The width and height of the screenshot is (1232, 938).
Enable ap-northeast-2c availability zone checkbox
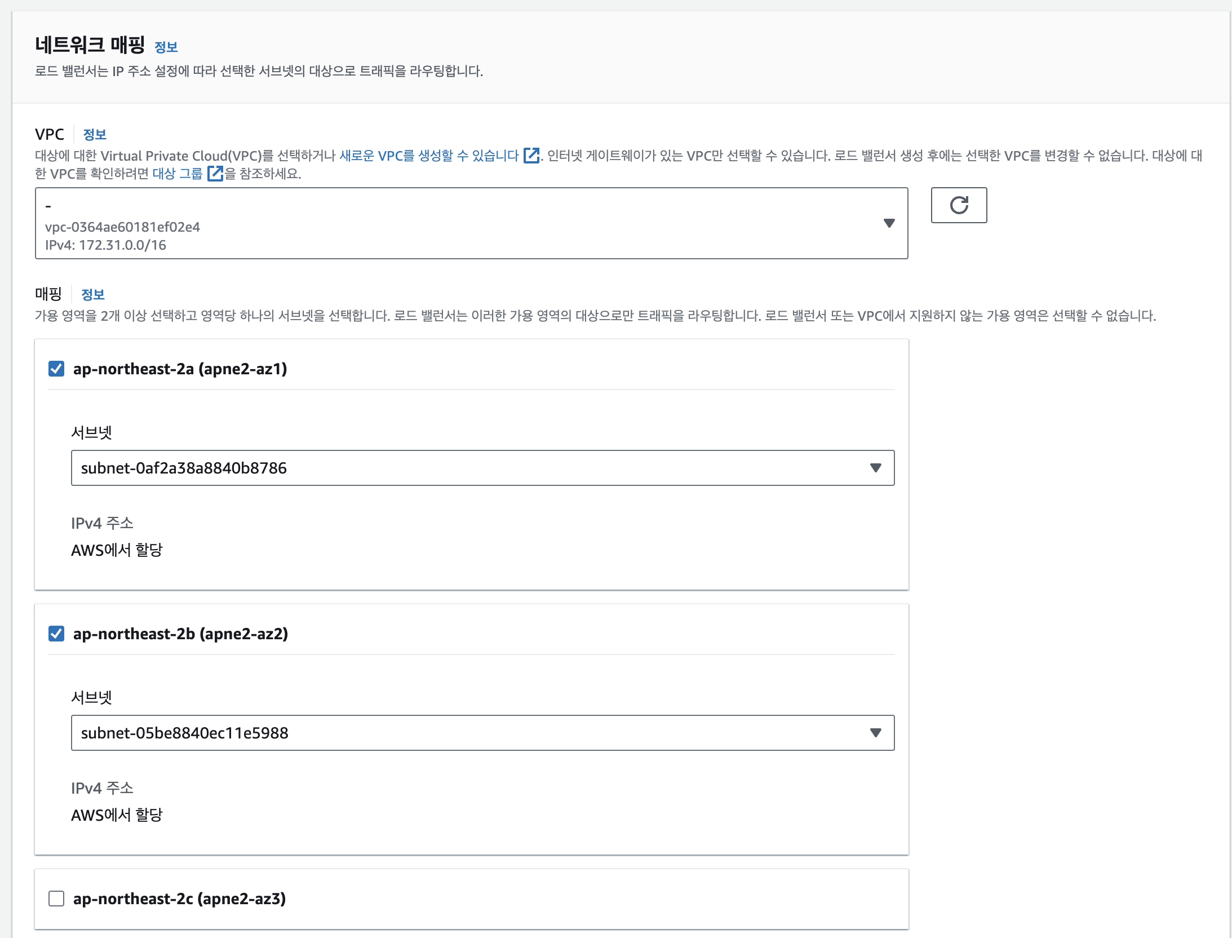tap(56, 899)
